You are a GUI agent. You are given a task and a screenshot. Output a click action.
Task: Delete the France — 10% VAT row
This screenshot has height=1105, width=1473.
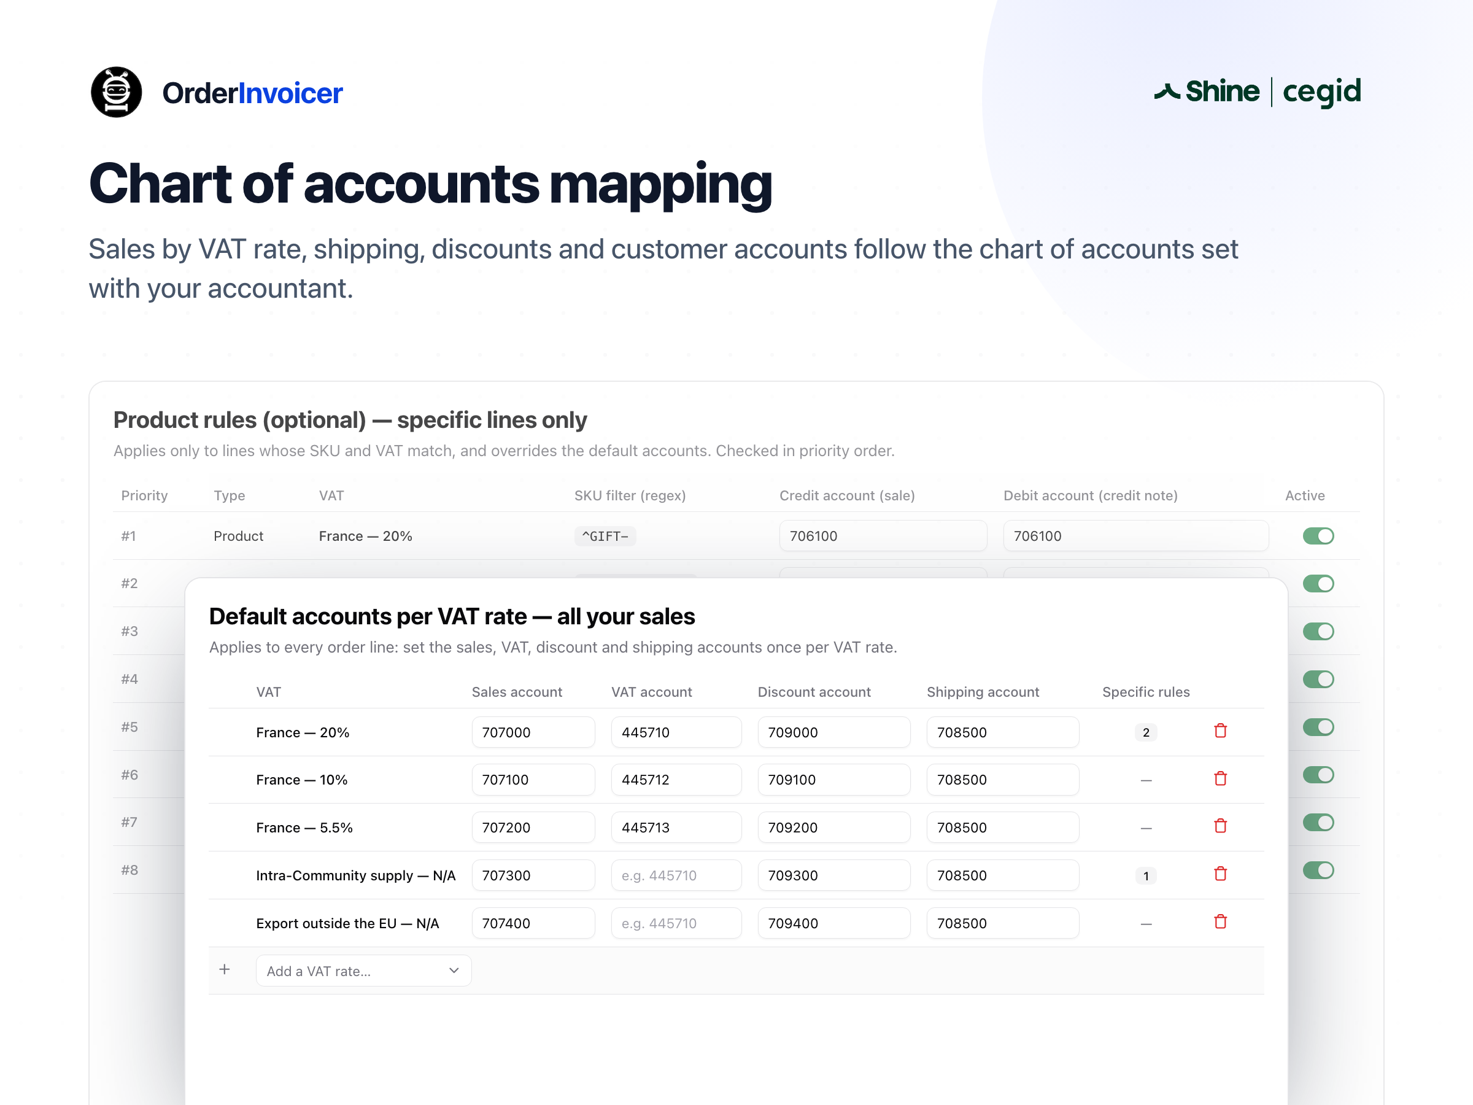(1221, 778)
